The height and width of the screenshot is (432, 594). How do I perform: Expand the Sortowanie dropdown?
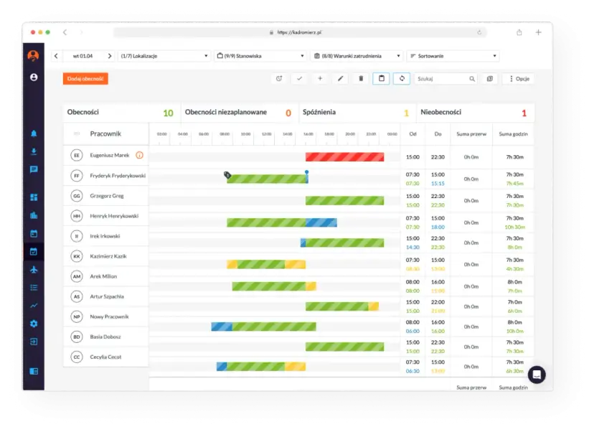(x=453, y=56)
